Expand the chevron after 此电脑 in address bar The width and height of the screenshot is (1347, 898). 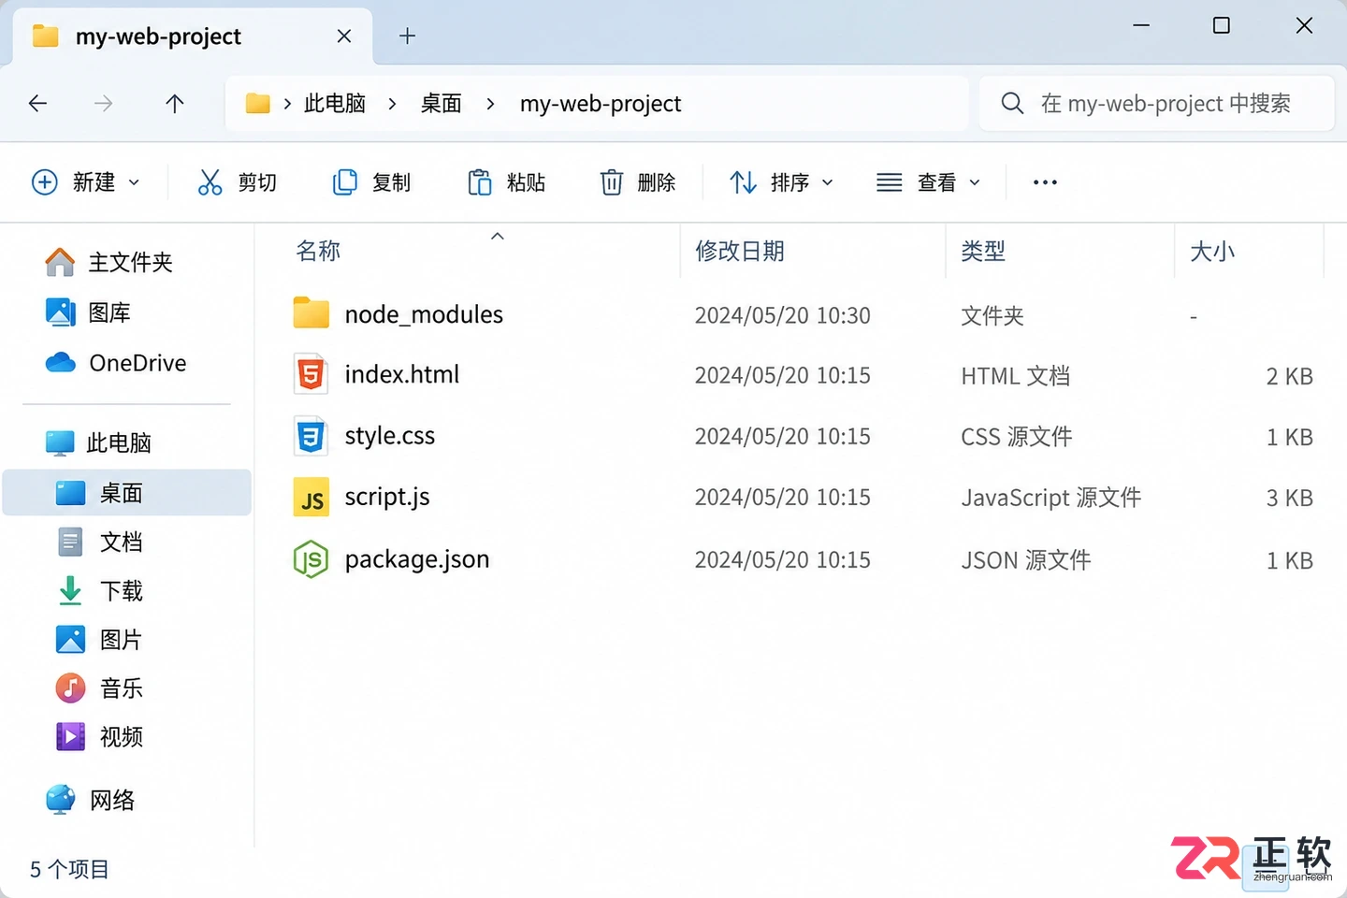[392, 104]
